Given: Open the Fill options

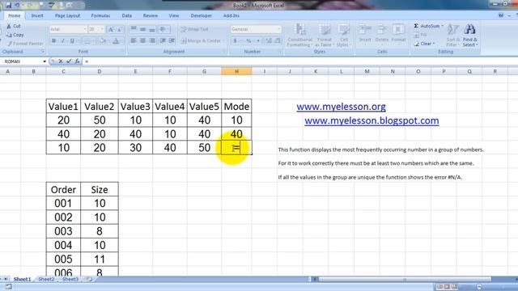Looking at the screenshot, I should tap(421, 35).
